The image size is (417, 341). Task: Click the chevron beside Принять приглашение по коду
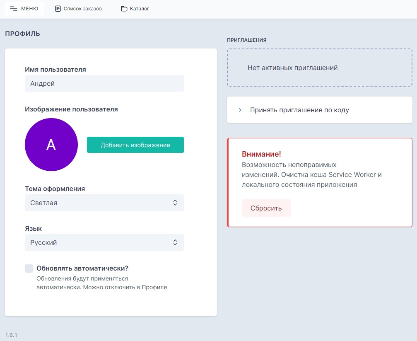pos(239,109)
